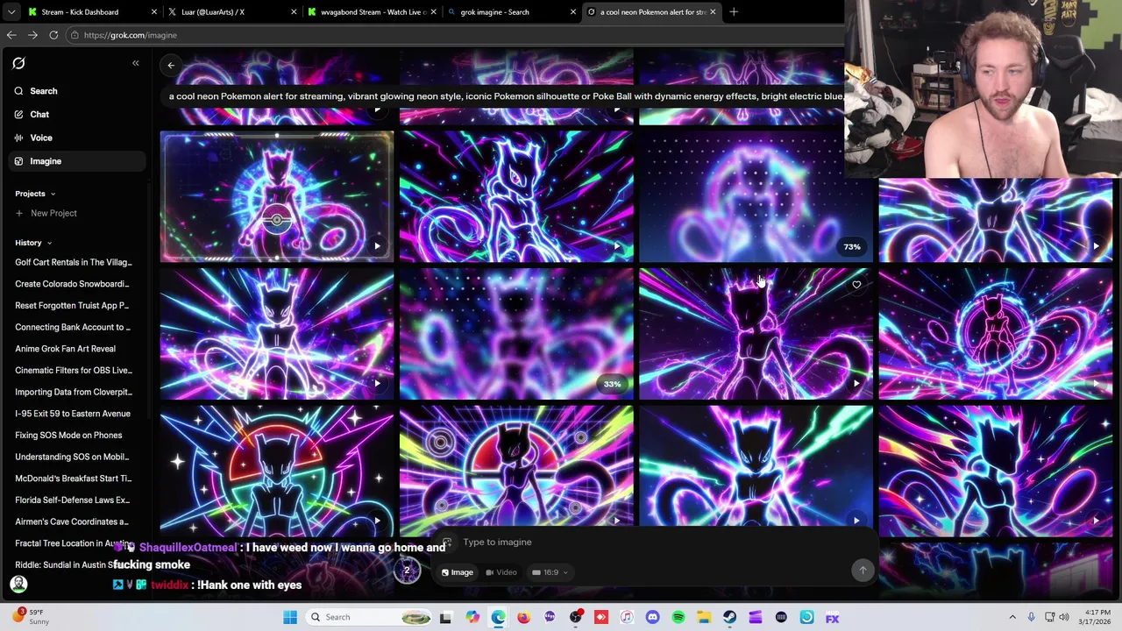Open Firefox from the taskbar
The image size is (1122, 631).
point(523,617)
